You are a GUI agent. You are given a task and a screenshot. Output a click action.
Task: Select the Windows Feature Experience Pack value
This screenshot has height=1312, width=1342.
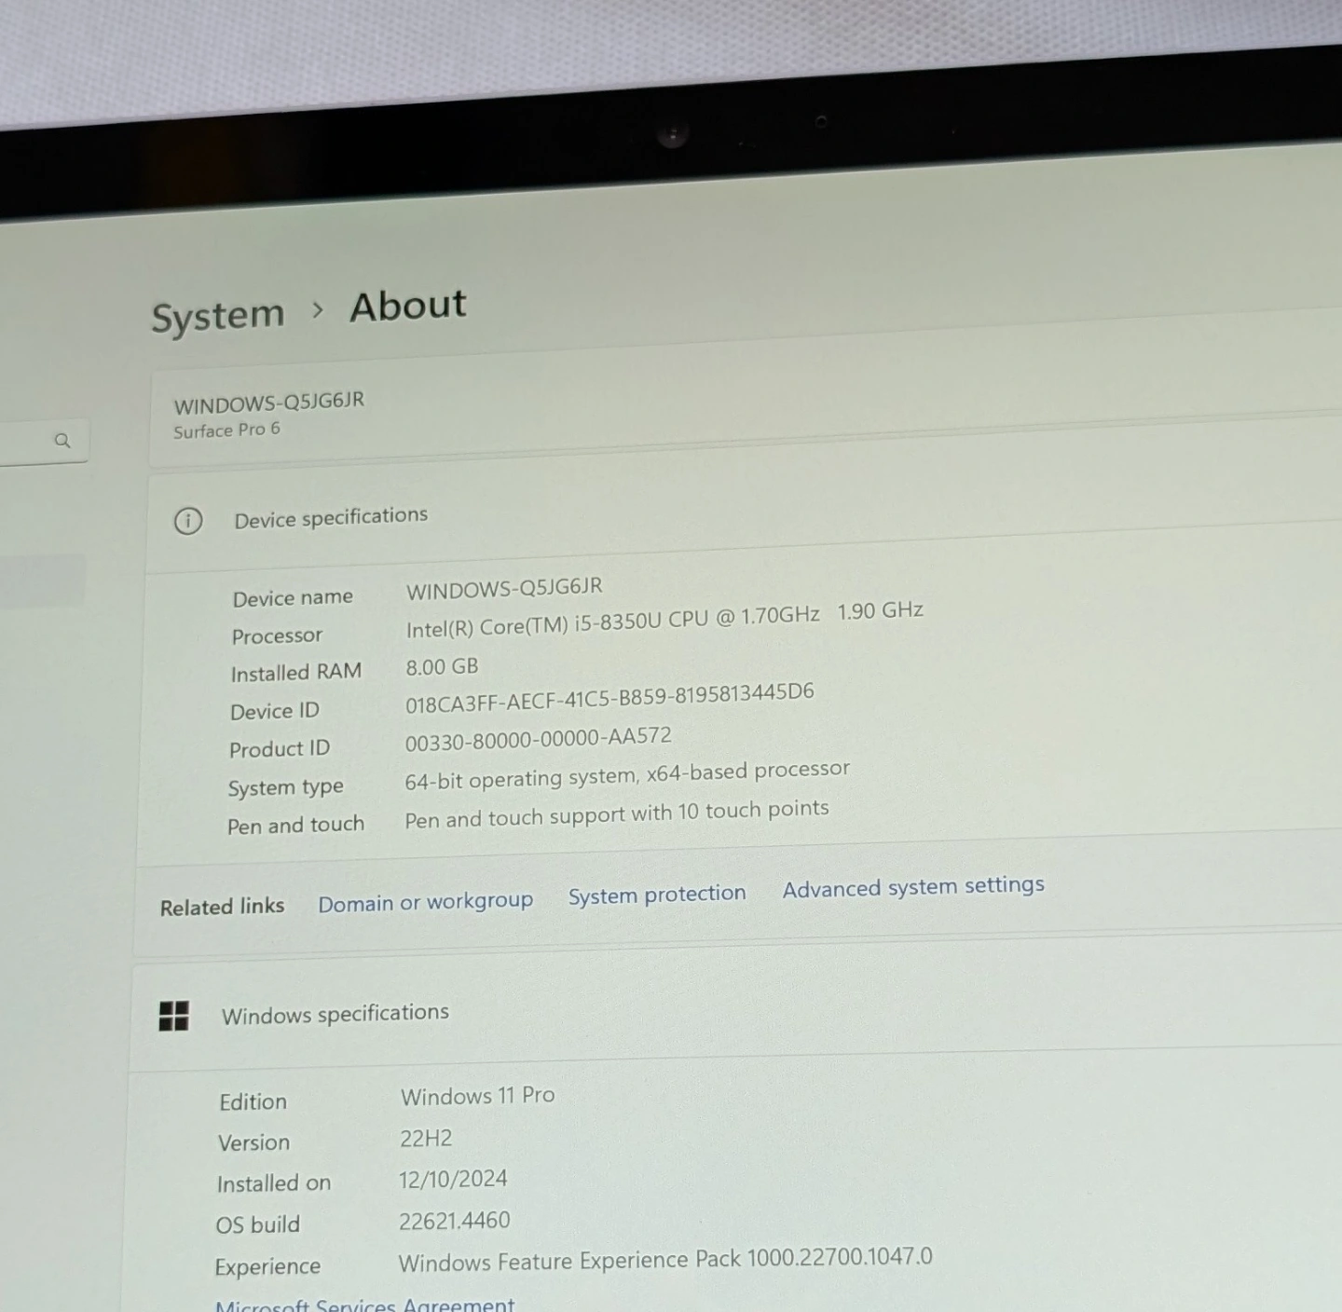point(665,1260)
